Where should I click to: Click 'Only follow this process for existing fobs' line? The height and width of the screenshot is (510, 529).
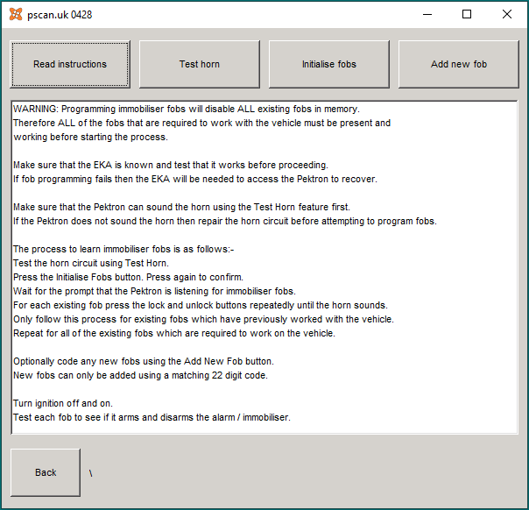click(x=203, y=319)
